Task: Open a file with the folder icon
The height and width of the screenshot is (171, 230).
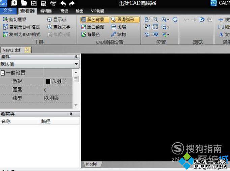Action: [x=24, y=3]
